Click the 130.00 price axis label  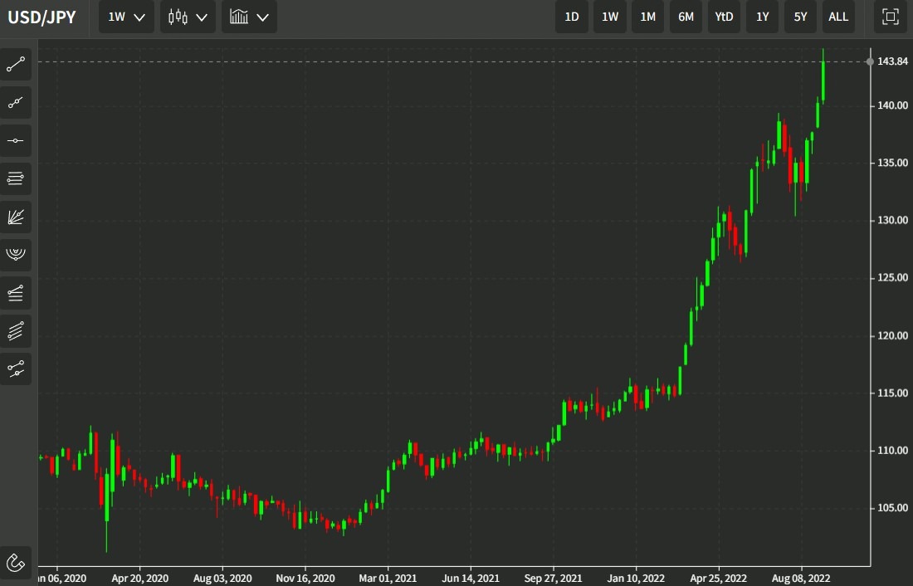click(x=892, y=220)
